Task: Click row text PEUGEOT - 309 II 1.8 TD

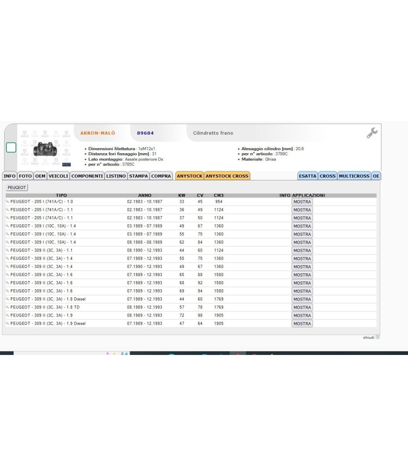Action: coord(45,307)
